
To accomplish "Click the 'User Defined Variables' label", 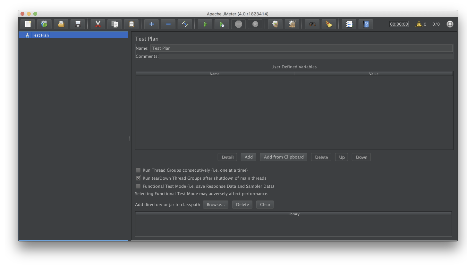I will 294,67.
